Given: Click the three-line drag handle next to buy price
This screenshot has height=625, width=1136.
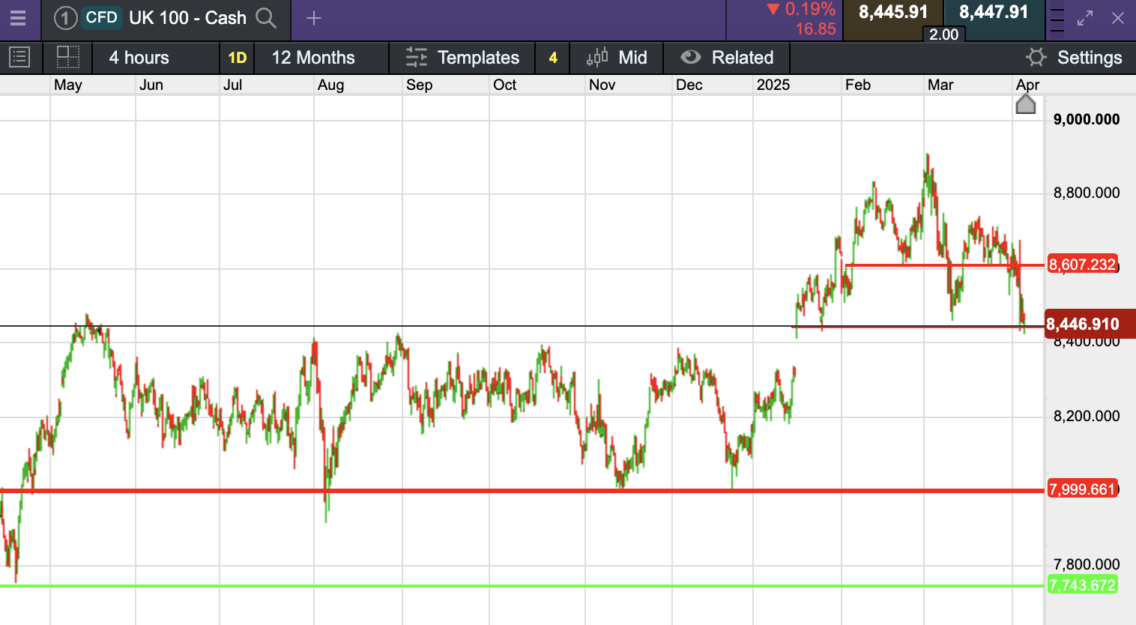Looking at the screenshot, I should click(x=1057, y=20).
